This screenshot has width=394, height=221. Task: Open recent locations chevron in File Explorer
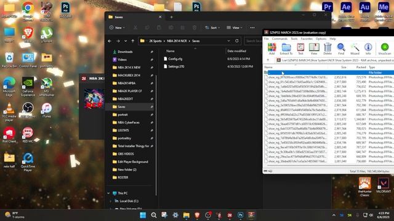coord(126,41)
